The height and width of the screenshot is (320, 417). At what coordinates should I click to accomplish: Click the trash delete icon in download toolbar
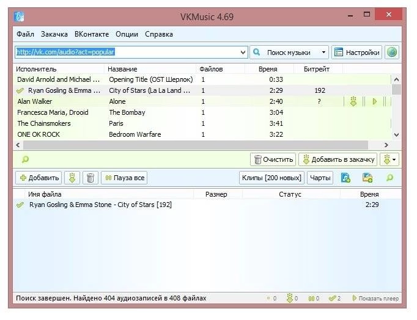(90, 178)
